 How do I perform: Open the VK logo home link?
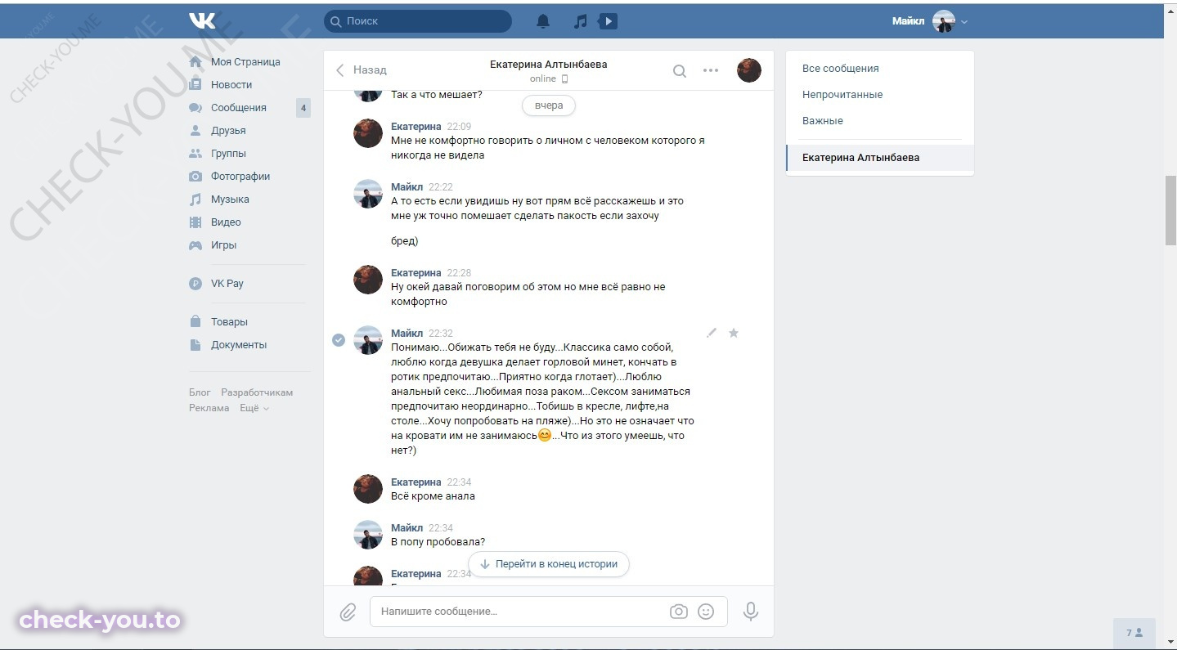click(x=202, y=20)
